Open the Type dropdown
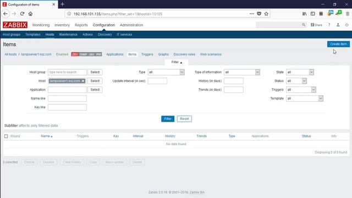 pos(166,72)
